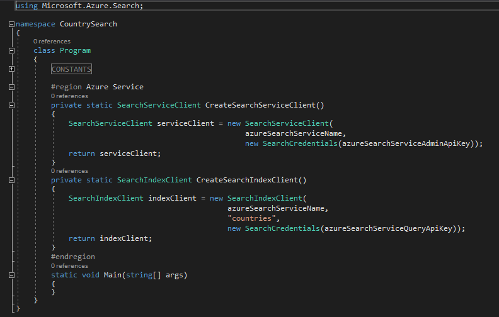The height and width of the screenshot is (317, 499).
Task: Select the SearchIndexClient return type in method signature
Action: (x=154, y=180)
